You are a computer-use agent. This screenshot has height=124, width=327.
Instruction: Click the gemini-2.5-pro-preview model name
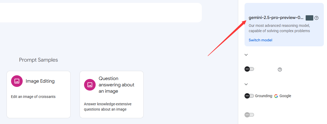276,18
